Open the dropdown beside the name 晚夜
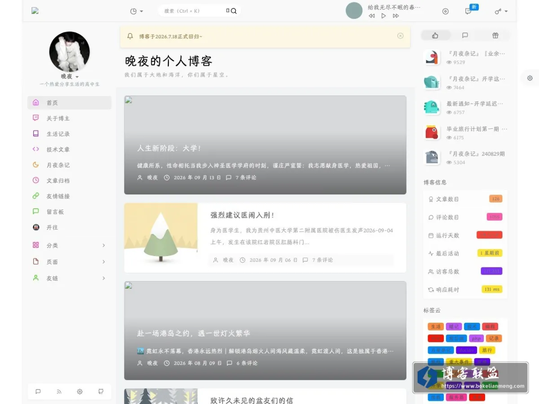The image size is (539, 404). (77, 77)
